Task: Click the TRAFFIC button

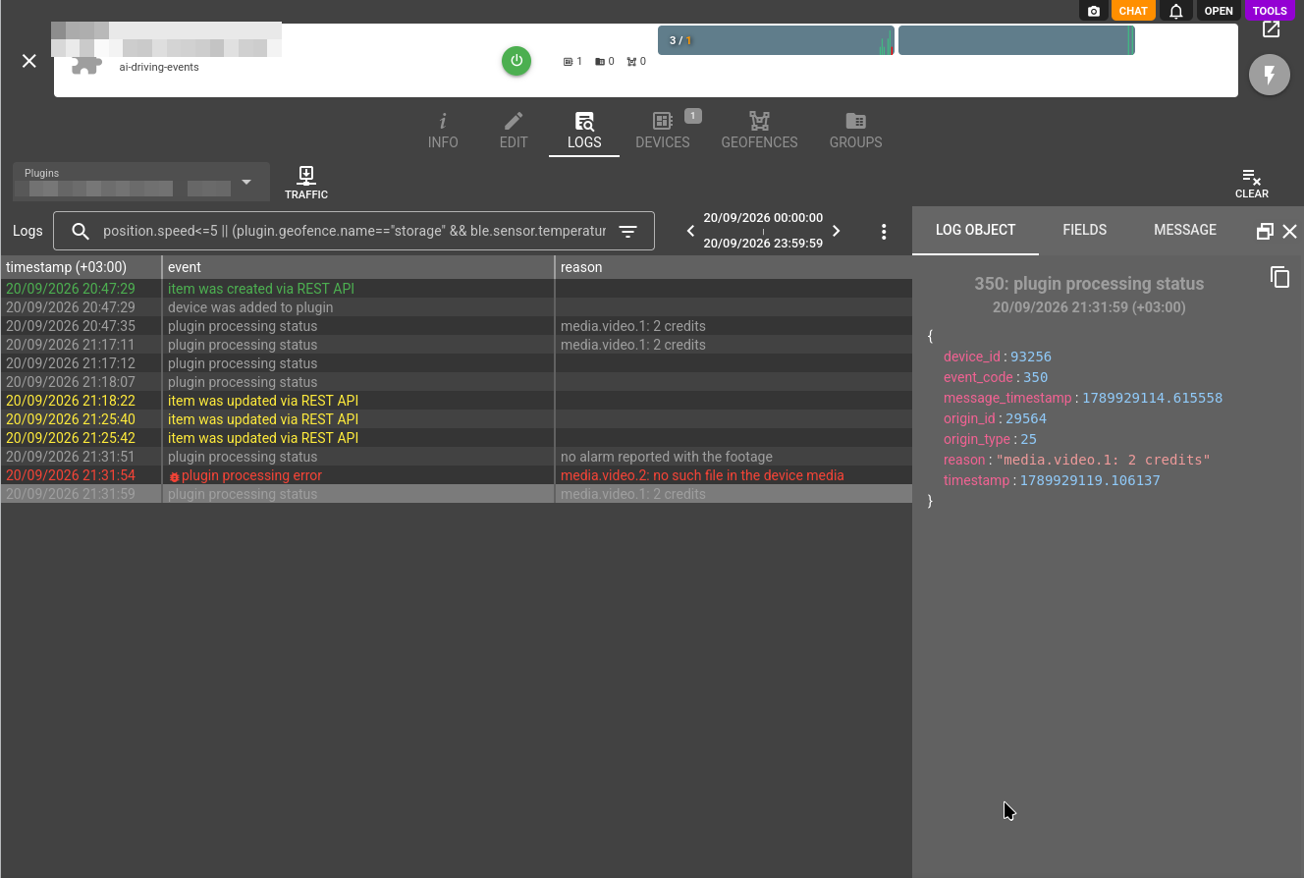Action: tap(306, 183)
